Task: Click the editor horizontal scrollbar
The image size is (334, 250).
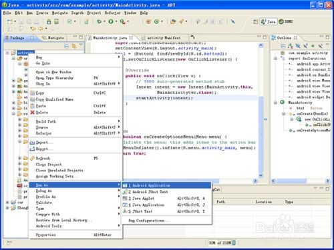Action: [x=172, y=181]
